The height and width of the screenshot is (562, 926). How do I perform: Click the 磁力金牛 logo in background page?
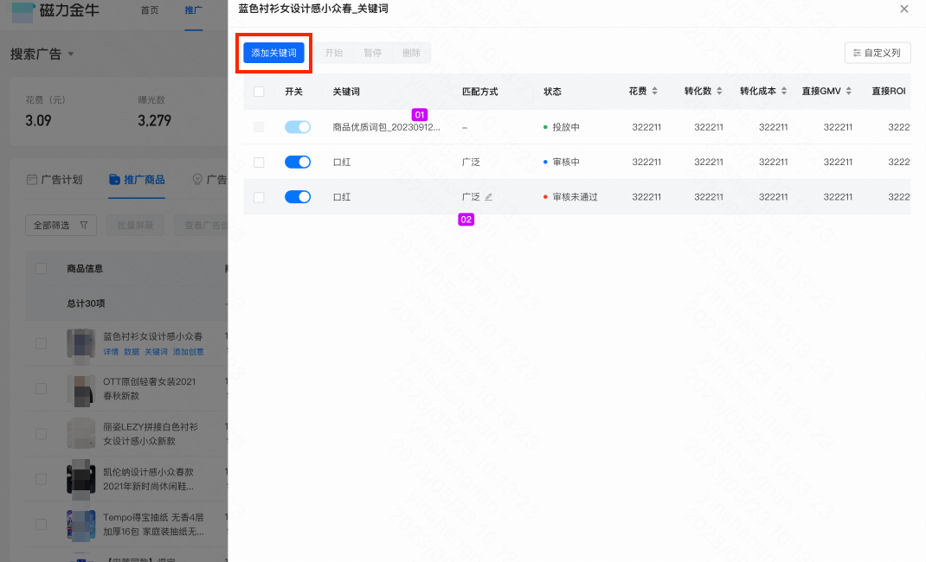(56, 10)
